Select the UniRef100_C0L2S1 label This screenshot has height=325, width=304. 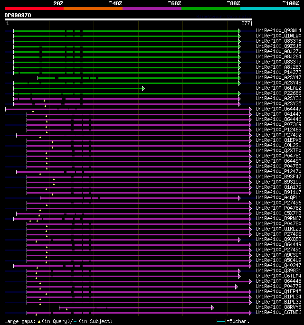(278, 146)
